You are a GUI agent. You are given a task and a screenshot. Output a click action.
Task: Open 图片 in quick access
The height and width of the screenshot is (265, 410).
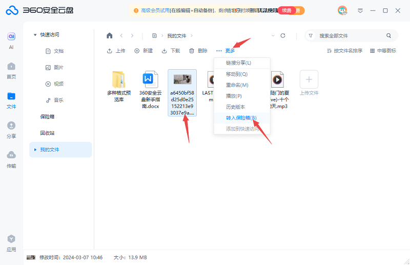pyautogui.click(x=55, y=68)
